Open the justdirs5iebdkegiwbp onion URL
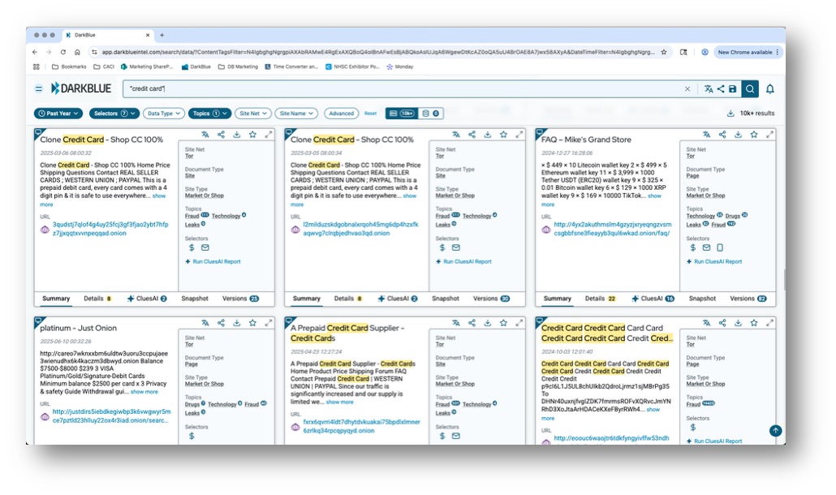The image size is (836, 495). click(x=111, y=416)
